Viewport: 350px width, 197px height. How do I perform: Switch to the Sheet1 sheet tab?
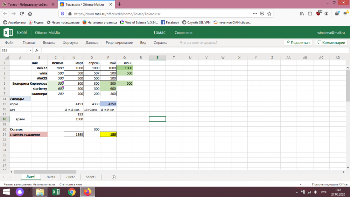pos(91,177)
